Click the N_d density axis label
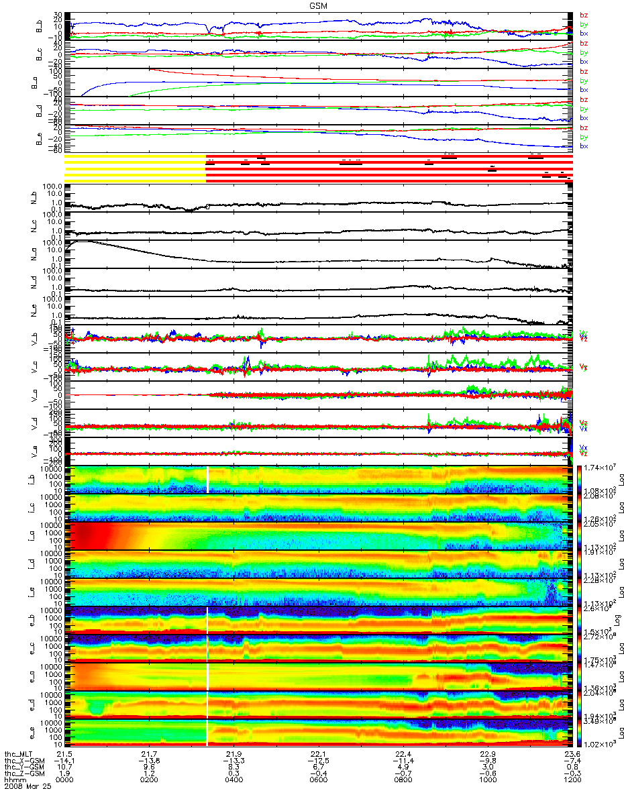 coord(33,282)
